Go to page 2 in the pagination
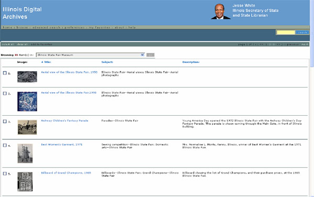Viewport: 314px width, 197px height. coord(270,45)
